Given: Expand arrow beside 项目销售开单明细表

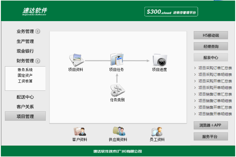Looking at the screenshot, I should [x=195, y=114].
